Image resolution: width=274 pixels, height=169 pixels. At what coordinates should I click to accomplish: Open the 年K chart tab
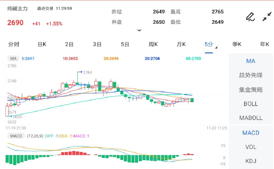click(265, 44)
